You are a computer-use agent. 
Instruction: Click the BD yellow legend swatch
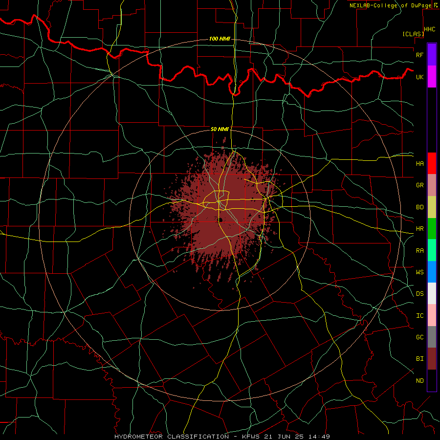pos(432,207)
